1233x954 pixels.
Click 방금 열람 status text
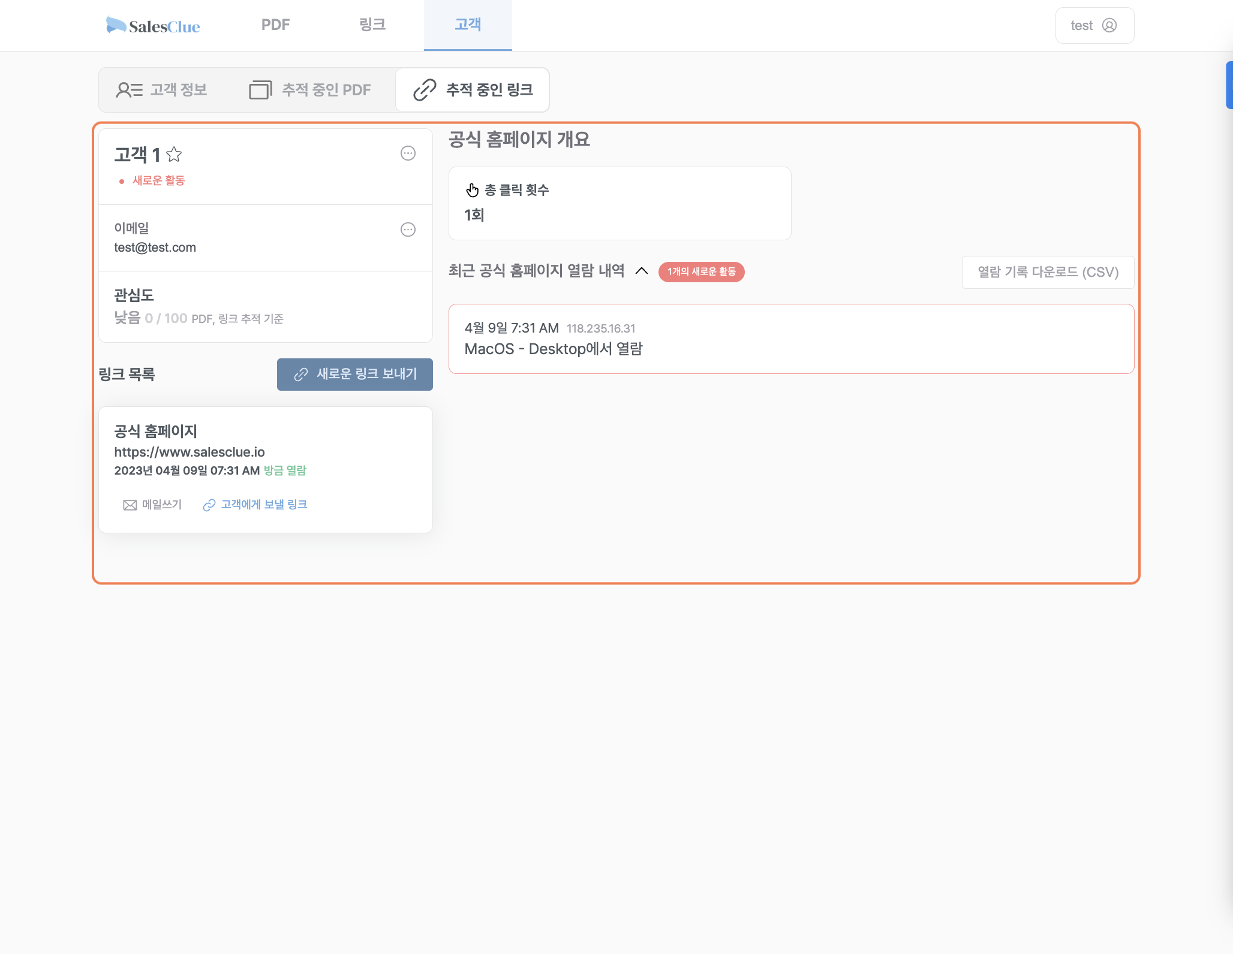[285, 470]
